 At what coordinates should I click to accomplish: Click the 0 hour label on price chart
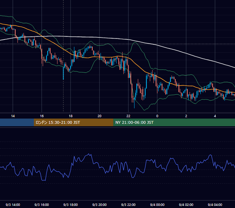157,116
